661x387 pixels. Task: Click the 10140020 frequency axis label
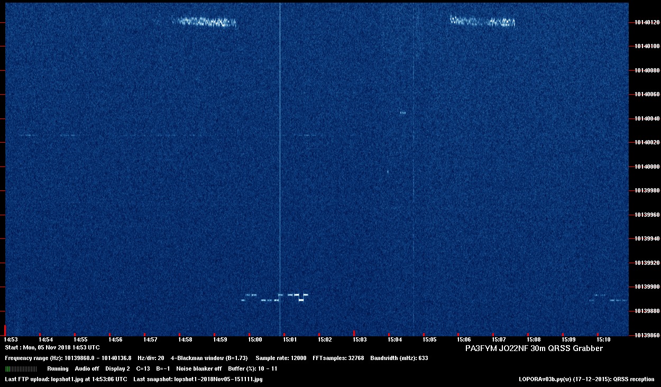(x=647, y=142)
